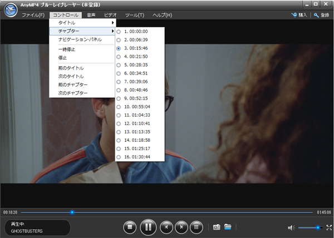This screenshot has width=334, height=238.
Task: Open the navigation menu grid button
Action: pos(196,227)
